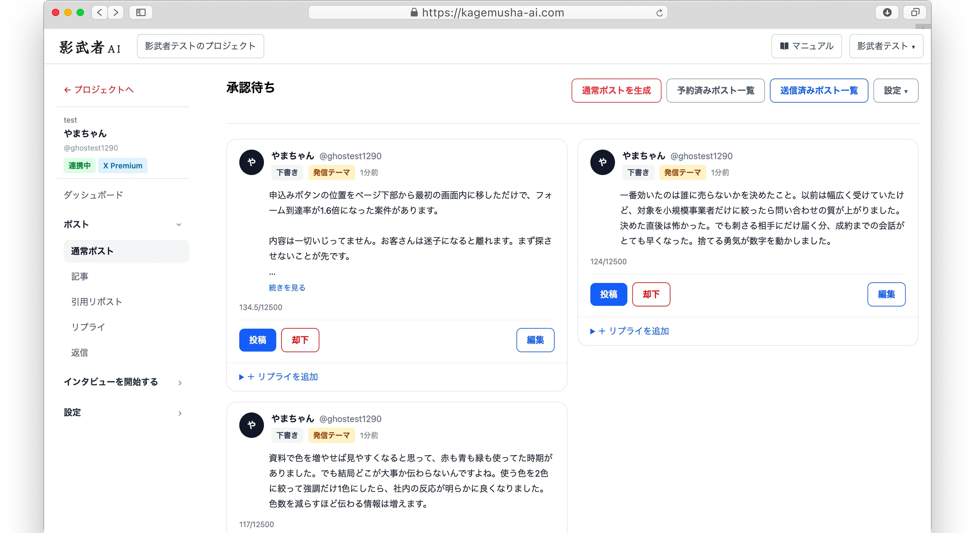Show the browser tab overview icon
Image resolution: width=975 pixels, height=533 pixels.
pos(915,12)
